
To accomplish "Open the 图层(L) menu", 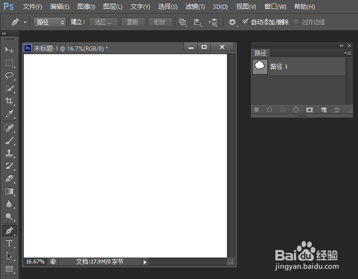I will coord(113,7).
